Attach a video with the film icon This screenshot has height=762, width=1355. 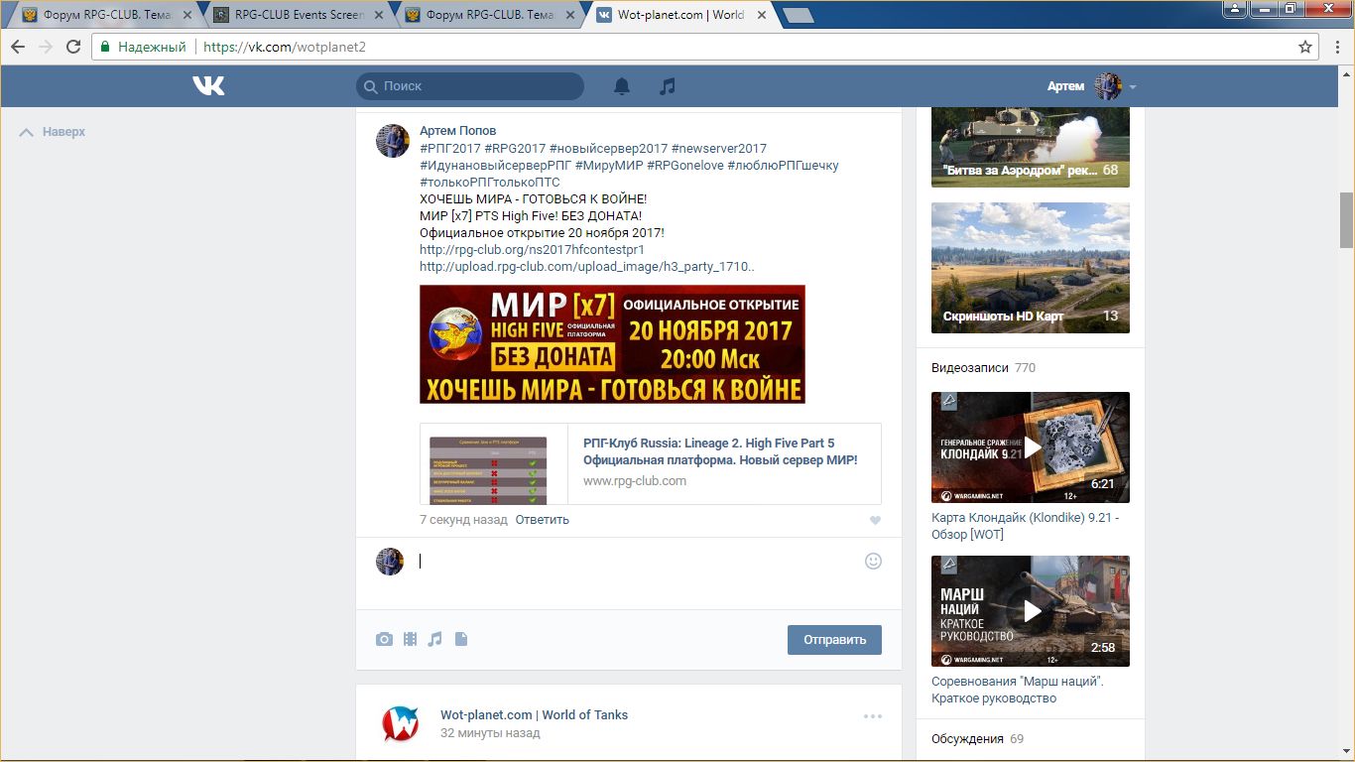(410, 640)
